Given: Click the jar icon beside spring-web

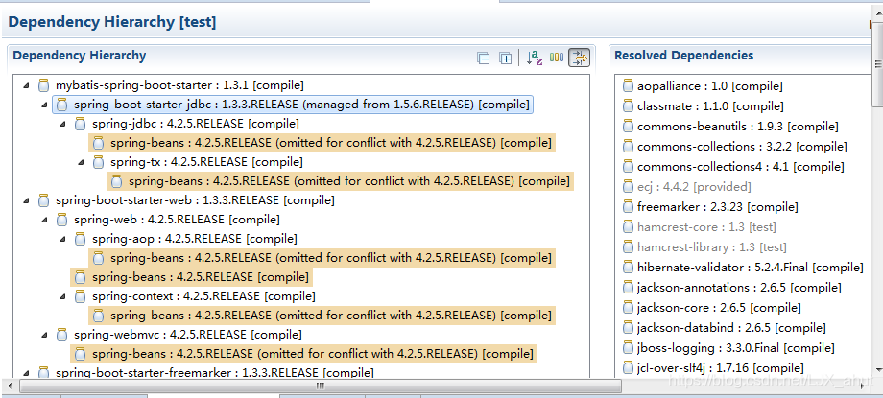Looking at the screenshot, I should click(62, 220).
